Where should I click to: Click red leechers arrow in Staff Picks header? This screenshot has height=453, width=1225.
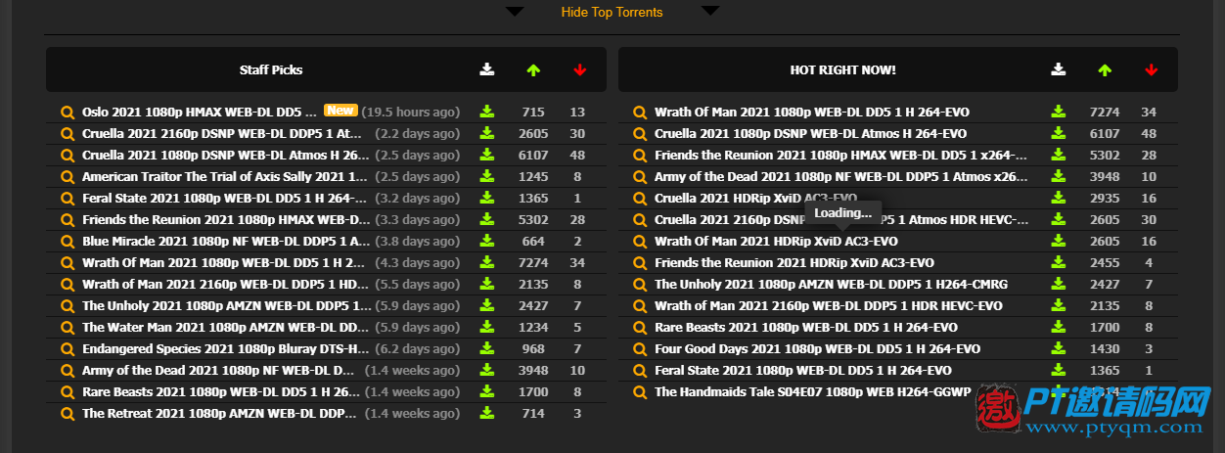(580, 69)
